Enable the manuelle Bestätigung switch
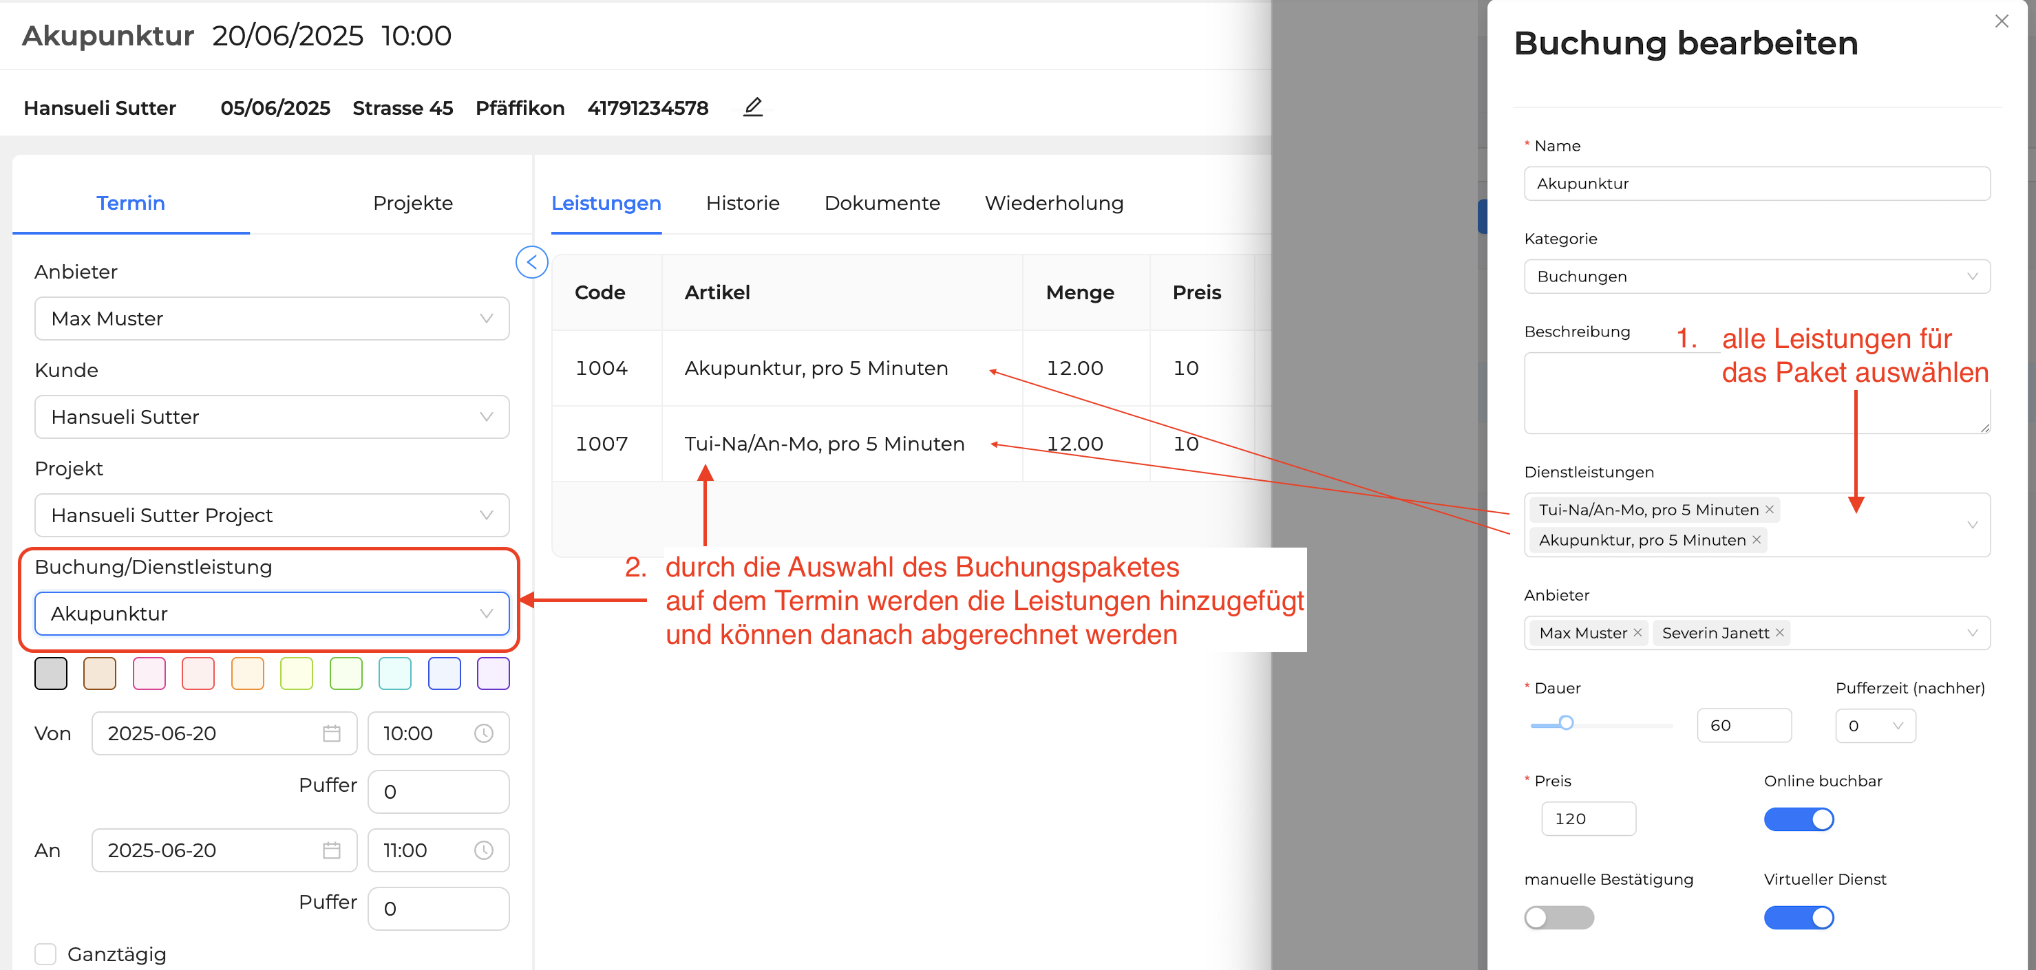Image resolution: width=2036 pixels, height=970 pixels. point(1558,917)
